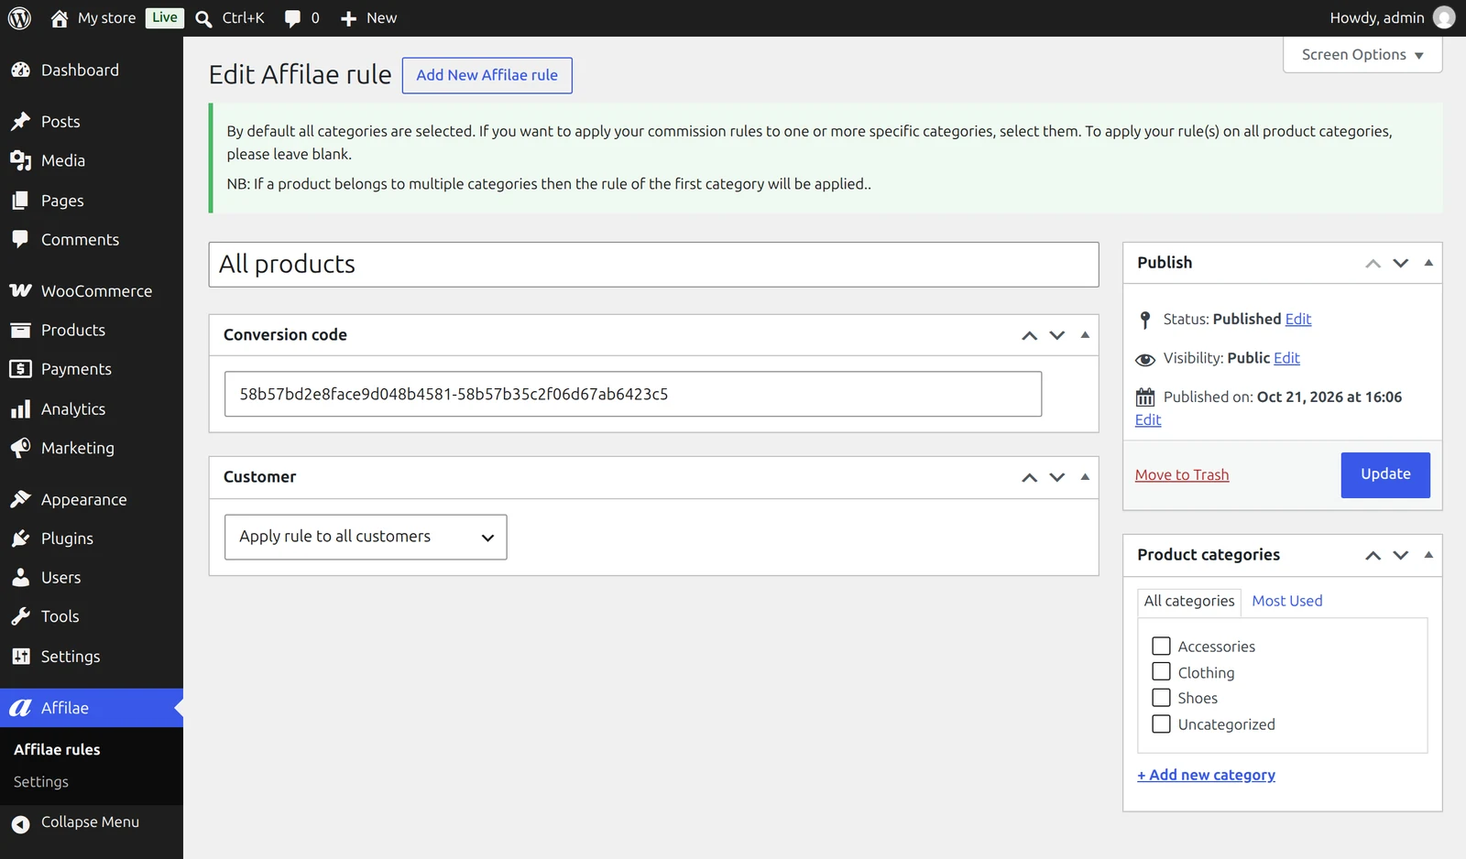1466x859 pixels.
Task: Edit the Published status
Action: point(1298,319)
